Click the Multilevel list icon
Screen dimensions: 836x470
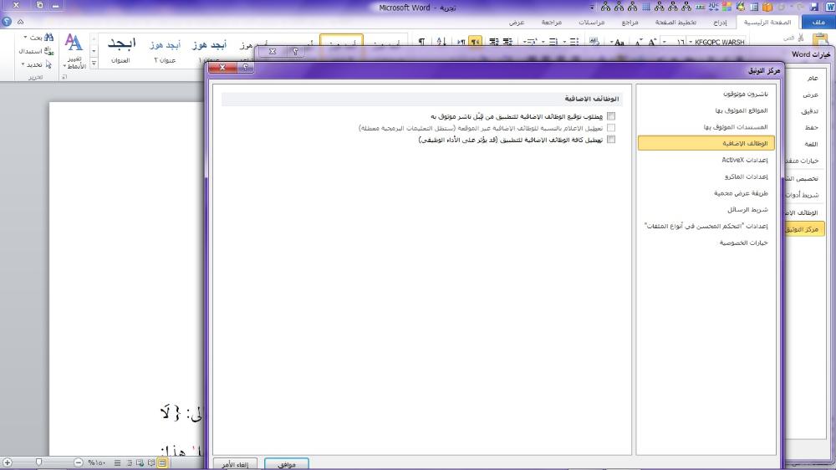click(530, 42)
